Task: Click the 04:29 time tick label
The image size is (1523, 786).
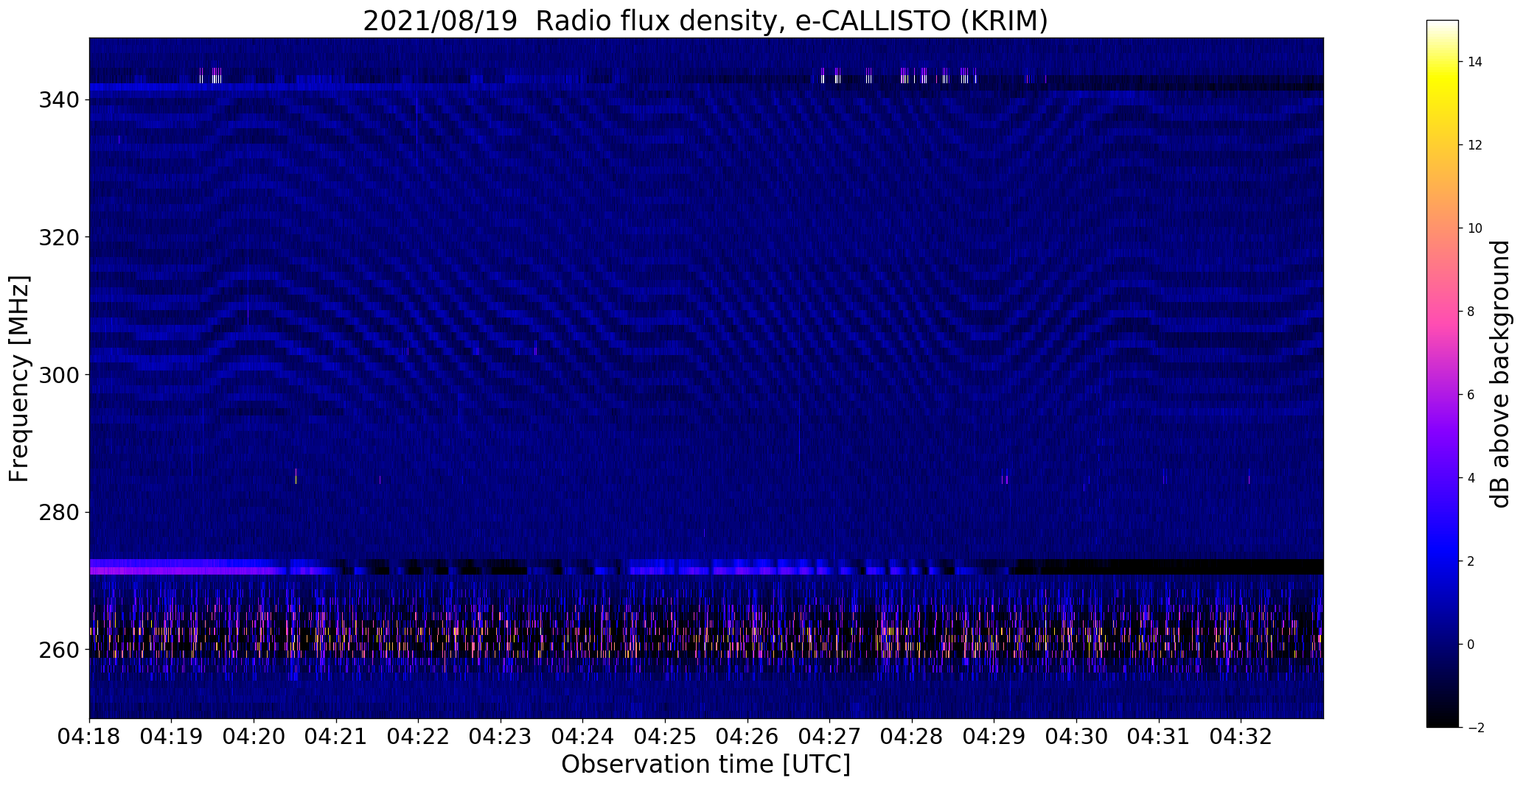Action: [x=994, y=737]
